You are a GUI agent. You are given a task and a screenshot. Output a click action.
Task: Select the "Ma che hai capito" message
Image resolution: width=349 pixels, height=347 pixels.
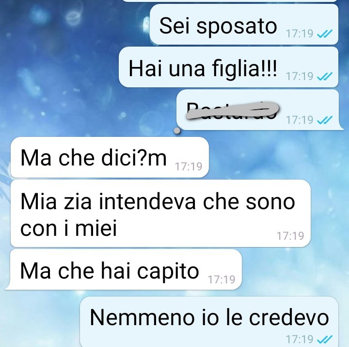[x=124, y=269]
